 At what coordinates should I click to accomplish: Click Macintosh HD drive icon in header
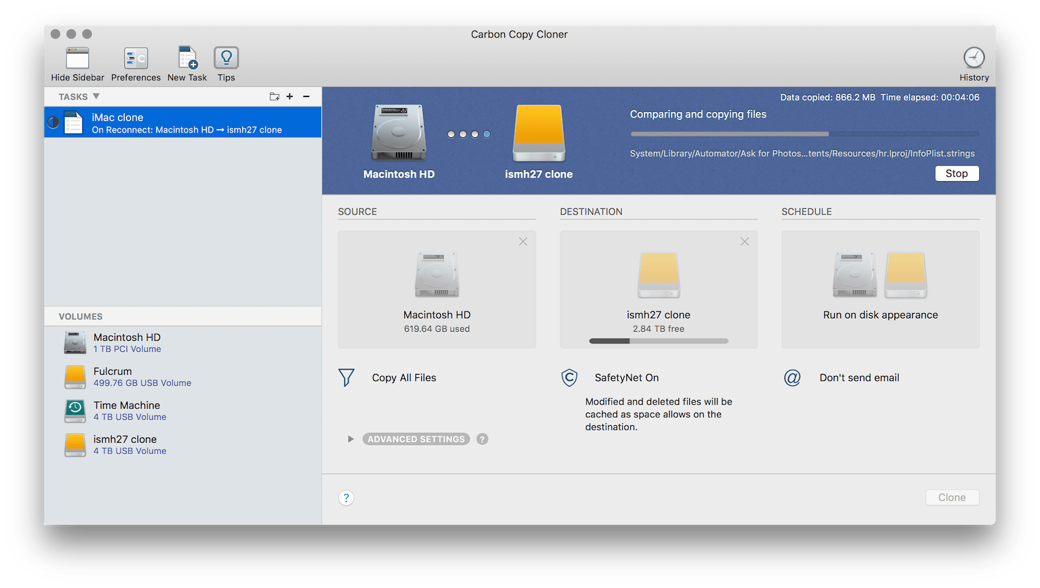(399, 133)
